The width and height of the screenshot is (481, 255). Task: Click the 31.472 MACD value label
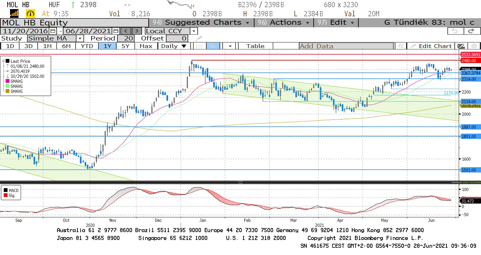470,201
